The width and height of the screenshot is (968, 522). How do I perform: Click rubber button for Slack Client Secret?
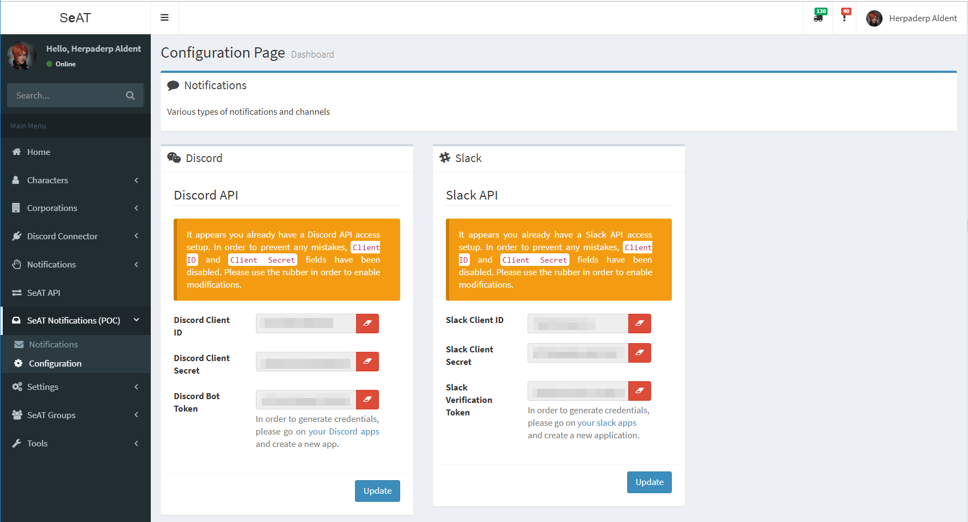click(640, 353)
